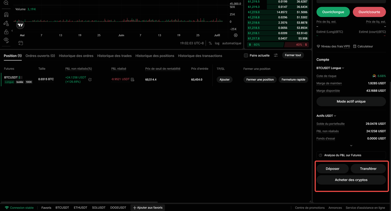The height and width of the screenshot is (211, 391).
Task: Click the zoom-in magnifier icon
Action: click(6, 3)
